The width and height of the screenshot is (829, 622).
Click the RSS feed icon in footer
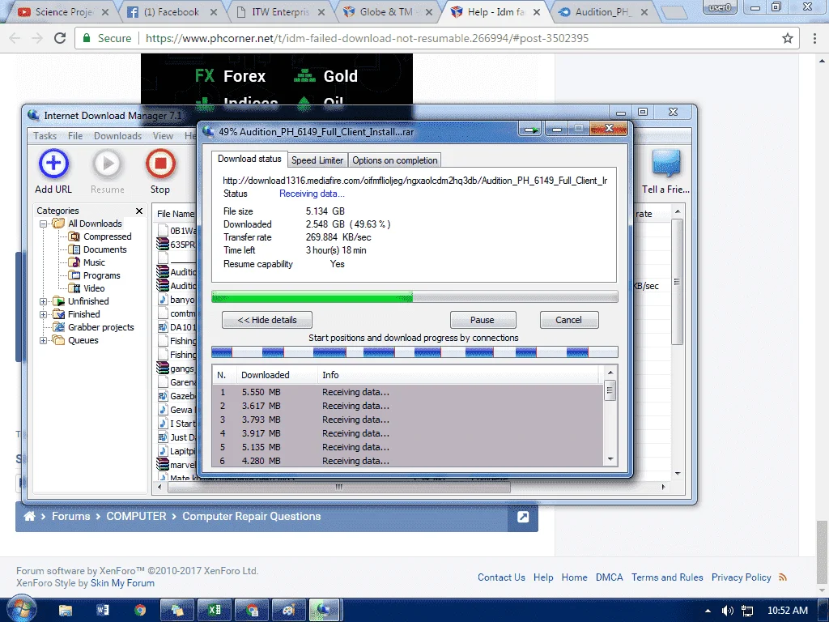[783, 577]
